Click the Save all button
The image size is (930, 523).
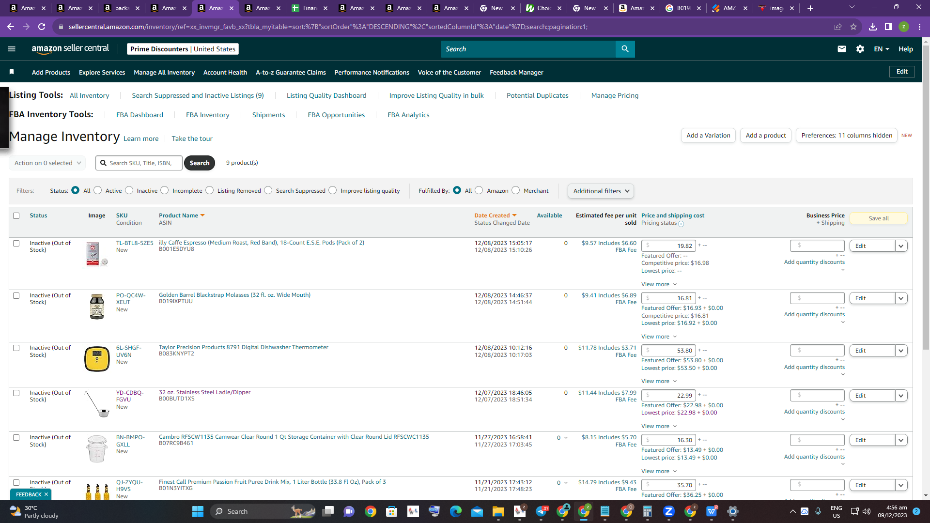879,218
